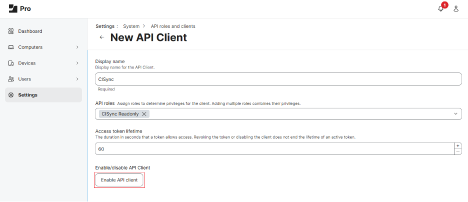Open the API roles dropdown arrow

coord(455,113)
